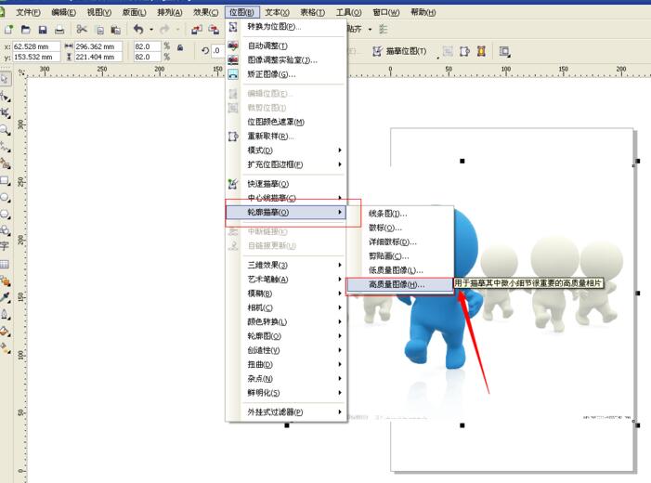This screenshot has width=651, height=483.
Task: Open the undo history dropdown arrow
Action: (x=151, y=30)
